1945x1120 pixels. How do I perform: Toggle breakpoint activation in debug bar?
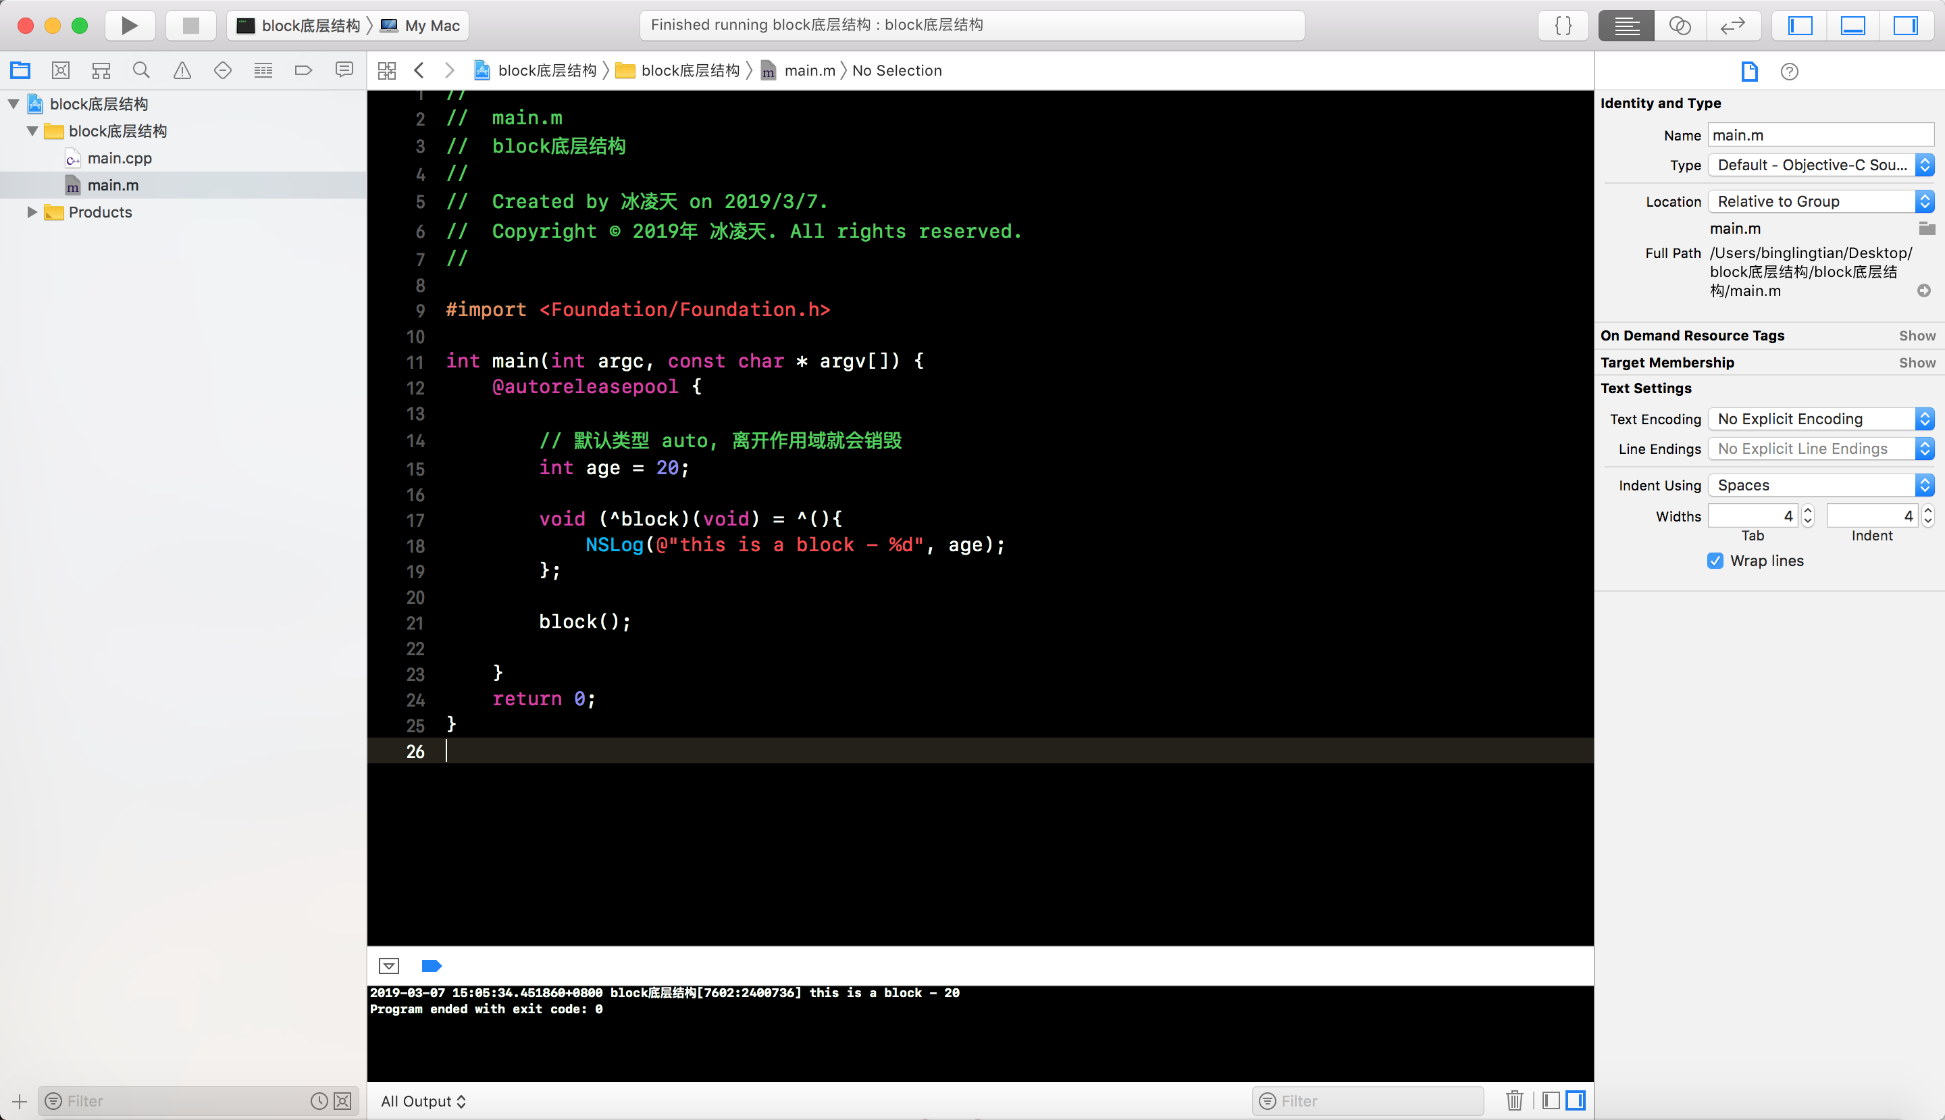pos(432,966)
